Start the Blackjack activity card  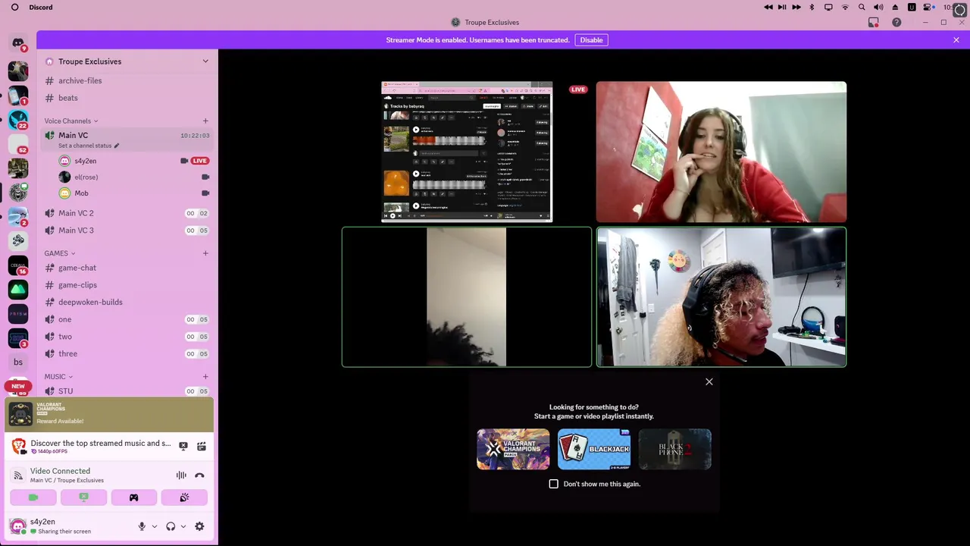point(594,449)
